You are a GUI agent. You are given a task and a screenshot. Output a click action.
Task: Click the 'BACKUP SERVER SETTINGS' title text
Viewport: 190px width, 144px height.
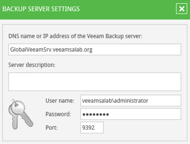[x=41, y=9]
